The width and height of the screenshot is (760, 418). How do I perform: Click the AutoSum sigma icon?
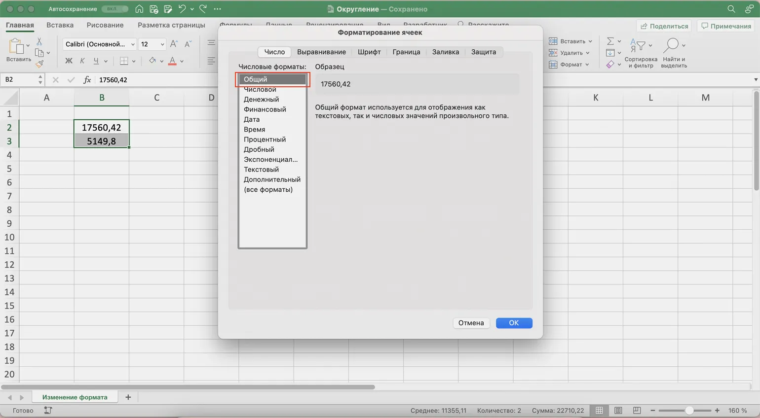pos(610,41)
